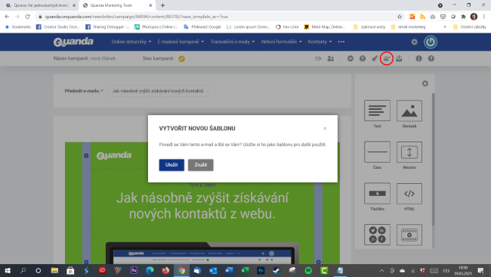491x277 pixels.
Task: Open the three-dots more menu in navbar
Action: 341,42
